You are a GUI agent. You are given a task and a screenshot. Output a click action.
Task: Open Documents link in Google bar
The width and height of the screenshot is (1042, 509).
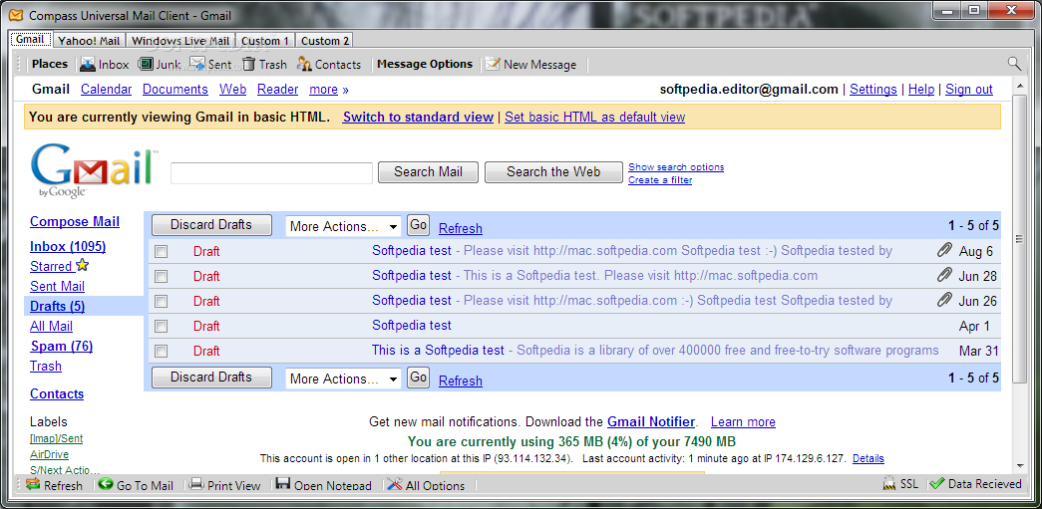pos(175,89)
